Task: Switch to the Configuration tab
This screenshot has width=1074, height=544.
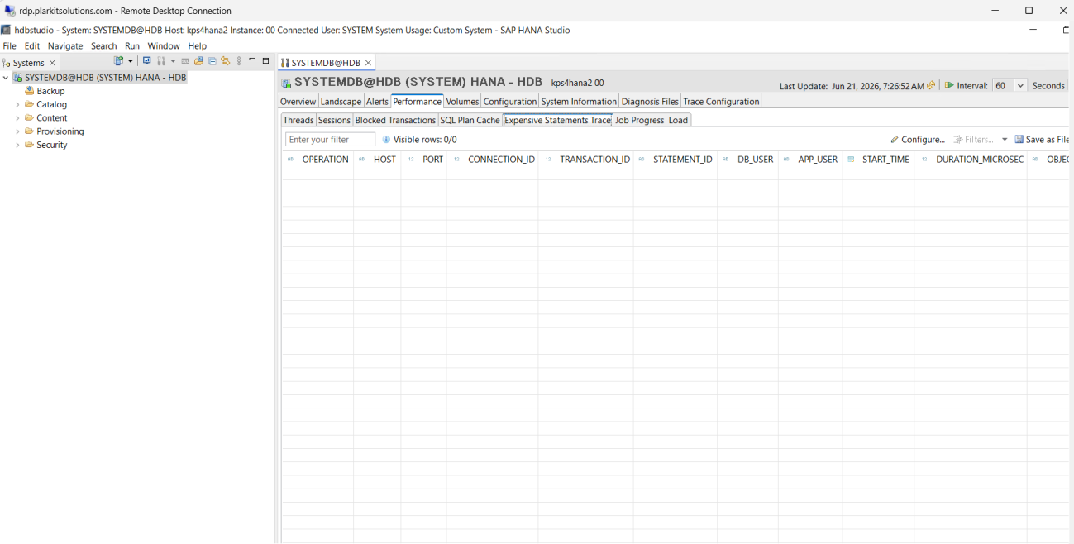Action: coord(510,102)
